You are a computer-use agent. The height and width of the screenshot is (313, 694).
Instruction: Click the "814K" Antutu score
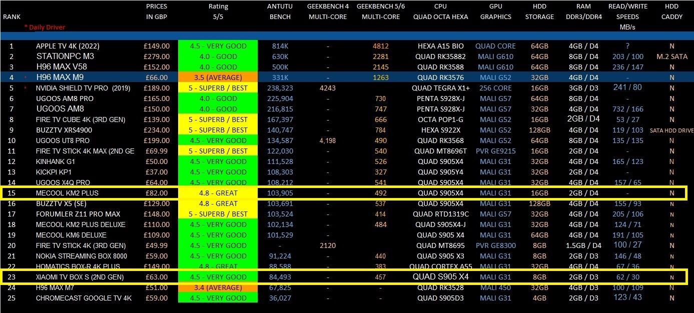point(280,46)
